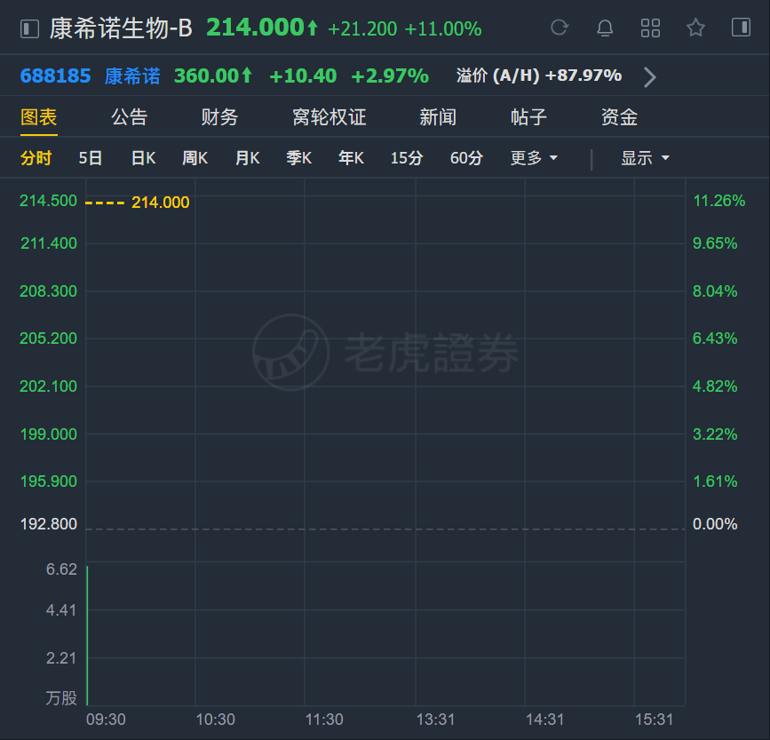Click the 溢价 (A/H) +87.97% text
The image size is (770, 740).
[539, 76]
